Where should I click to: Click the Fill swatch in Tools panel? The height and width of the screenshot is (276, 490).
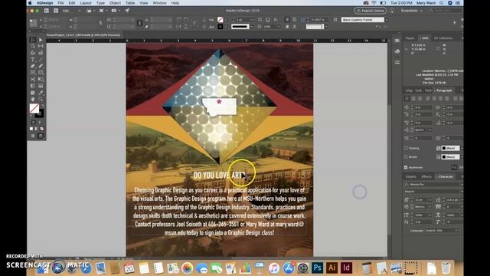coord(34,108)
